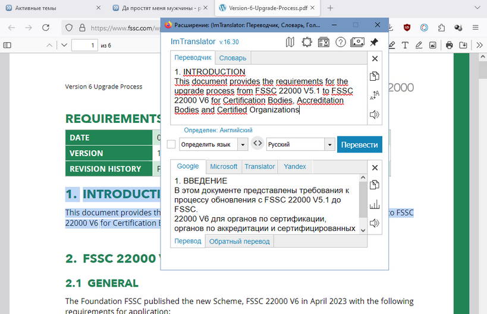Screen dimensions: 487x314
Task: Print the PDF document
Action: pyautogui.click(x=449, y=45)
